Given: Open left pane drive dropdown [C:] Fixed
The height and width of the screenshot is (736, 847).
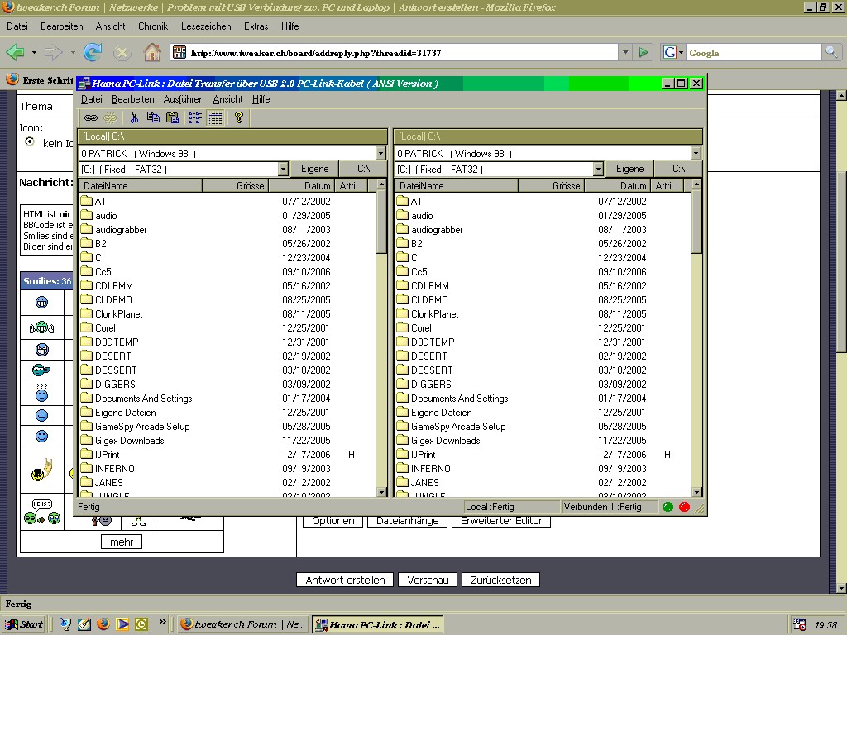Looking at the screenshot, I should 283,169.
